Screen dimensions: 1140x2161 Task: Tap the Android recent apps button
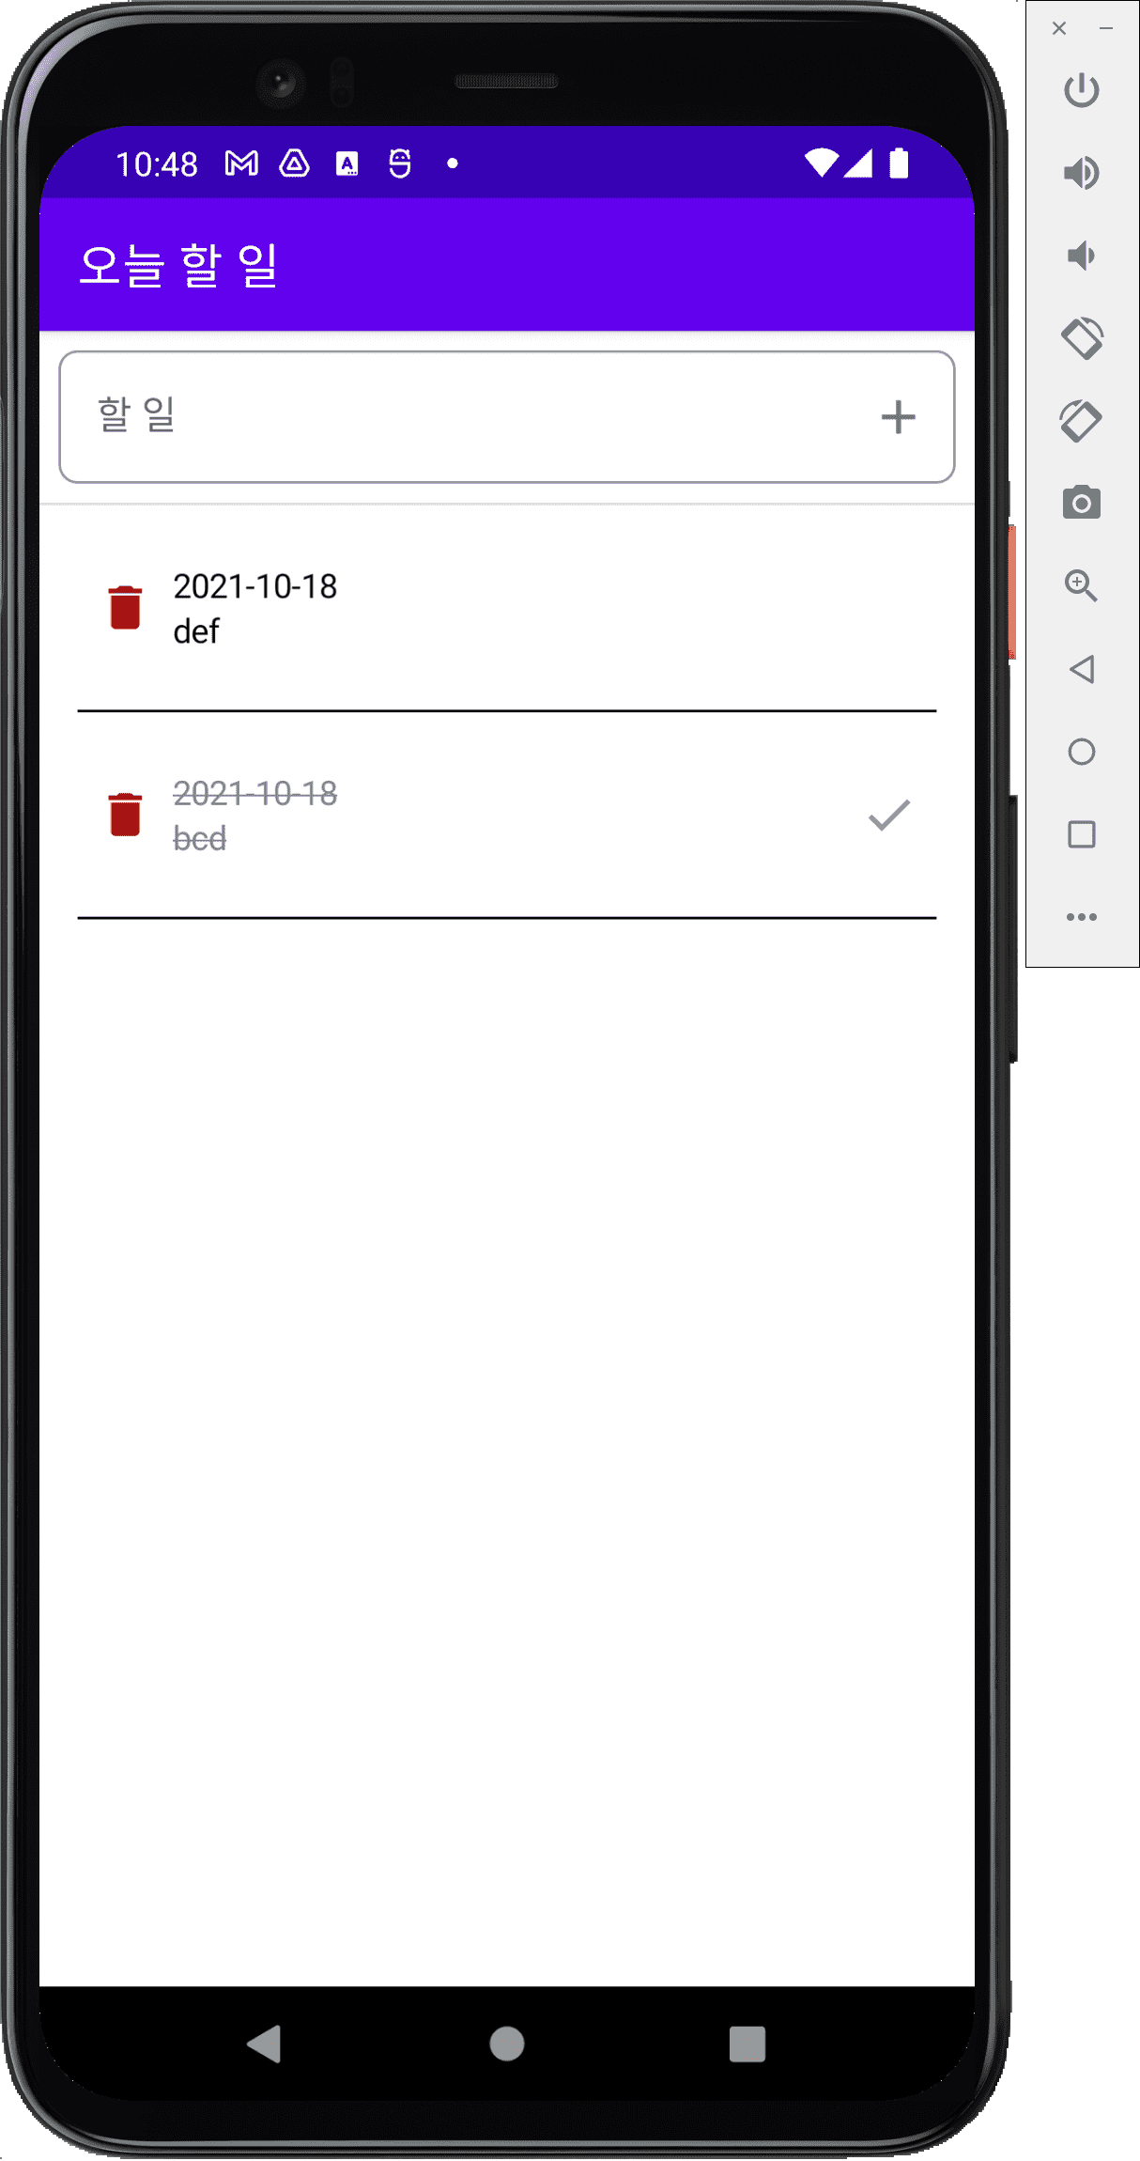click(x=747, y=2044)
